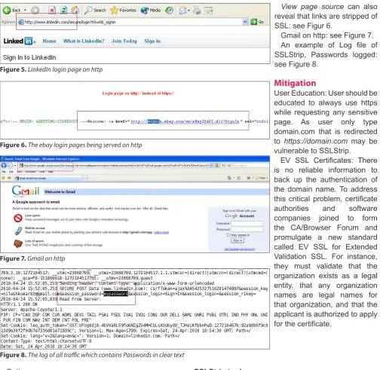Open the What is LinkedIn? link
The width and height of the screenshot is (383, 370).
84,41
